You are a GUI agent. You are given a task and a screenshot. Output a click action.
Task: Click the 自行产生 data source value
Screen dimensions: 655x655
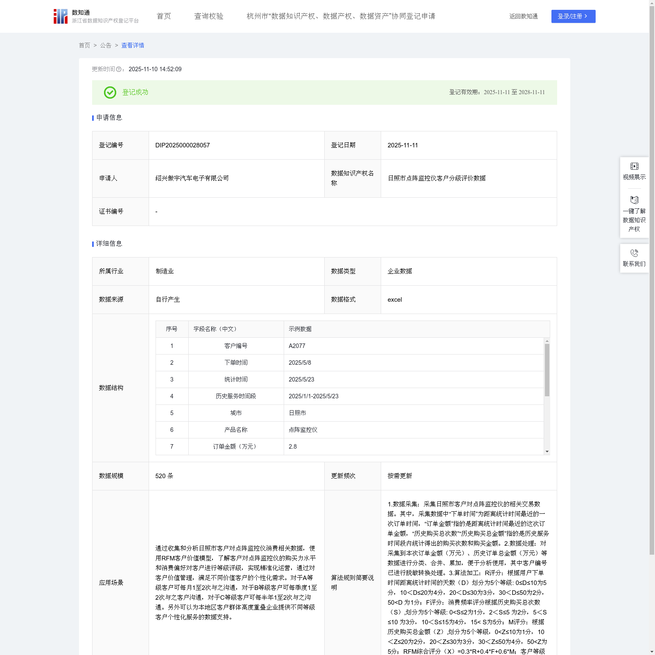click(167, 299)
